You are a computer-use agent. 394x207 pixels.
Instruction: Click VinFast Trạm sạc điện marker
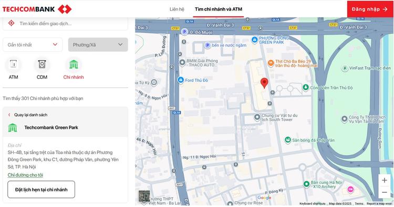(x=345, y=68)
